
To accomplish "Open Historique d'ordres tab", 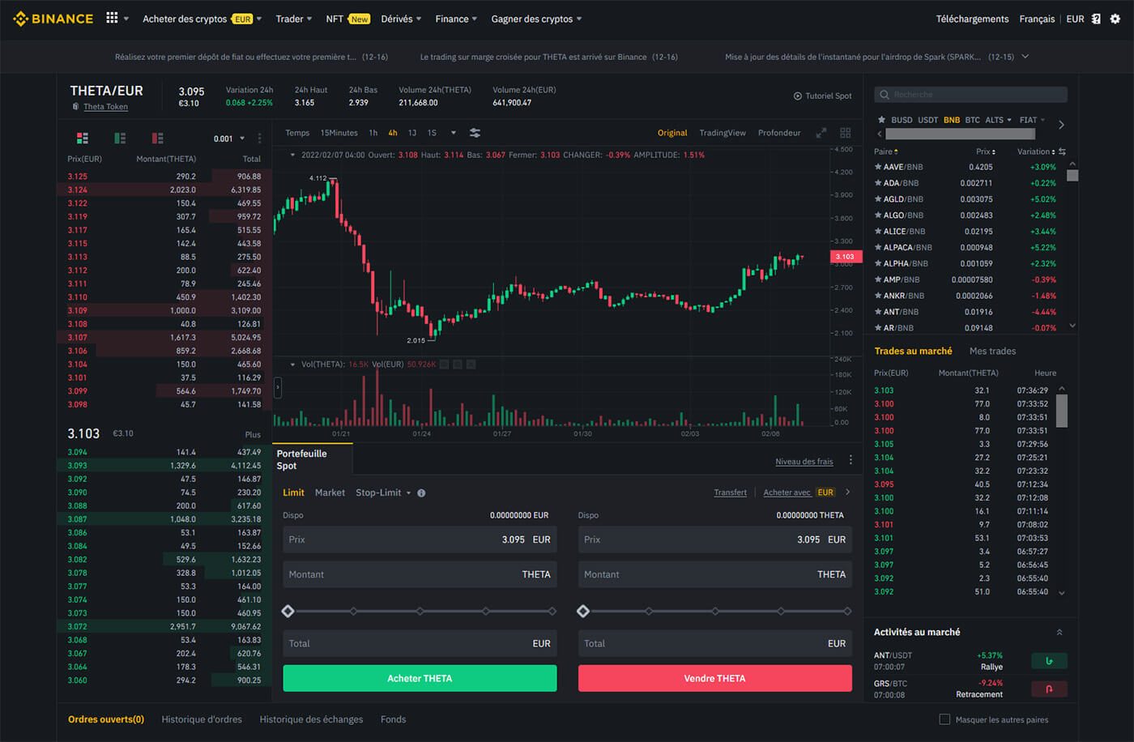I will 202,719.
